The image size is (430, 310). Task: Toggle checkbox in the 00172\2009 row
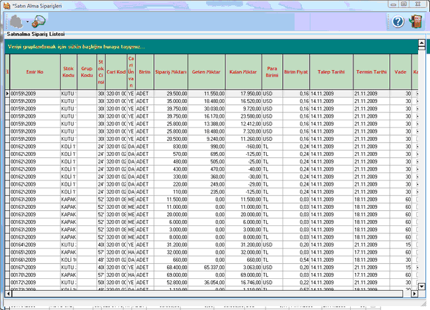(417, 282)
